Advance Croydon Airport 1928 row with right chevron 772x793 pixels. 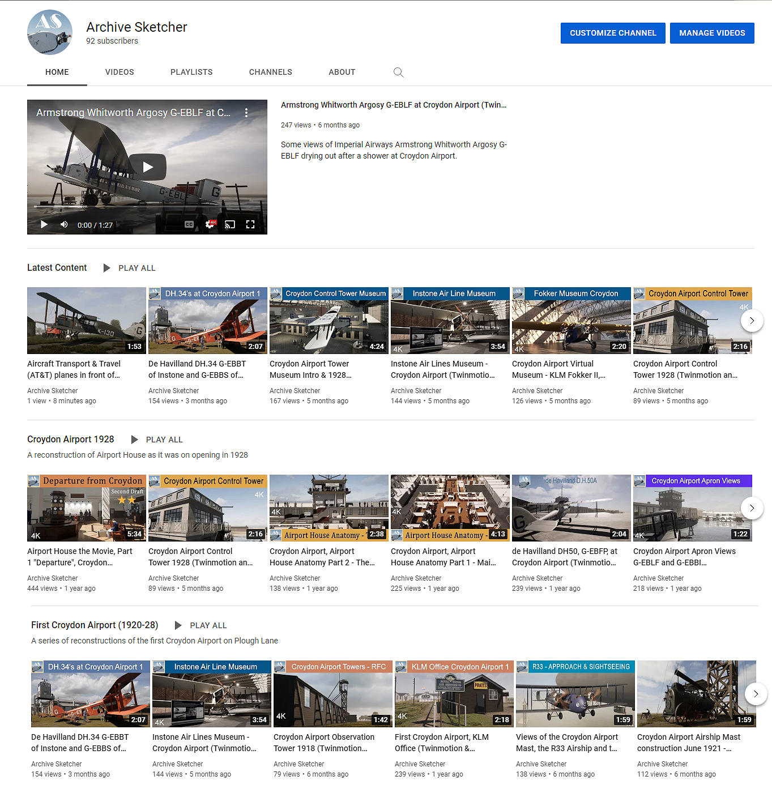(752, 508)
